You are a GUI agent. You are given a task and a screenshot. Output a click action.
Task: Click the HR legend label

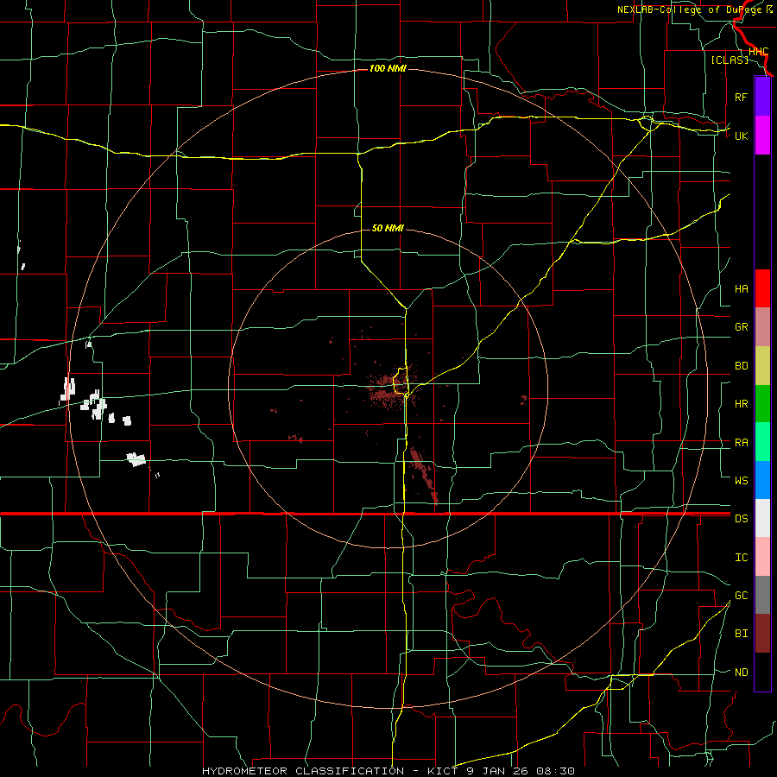point(741,404)
